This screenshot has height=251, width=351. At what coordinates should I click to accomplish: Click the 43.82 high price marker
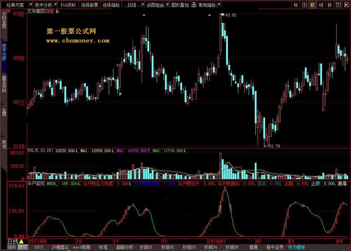pos(230,15)
